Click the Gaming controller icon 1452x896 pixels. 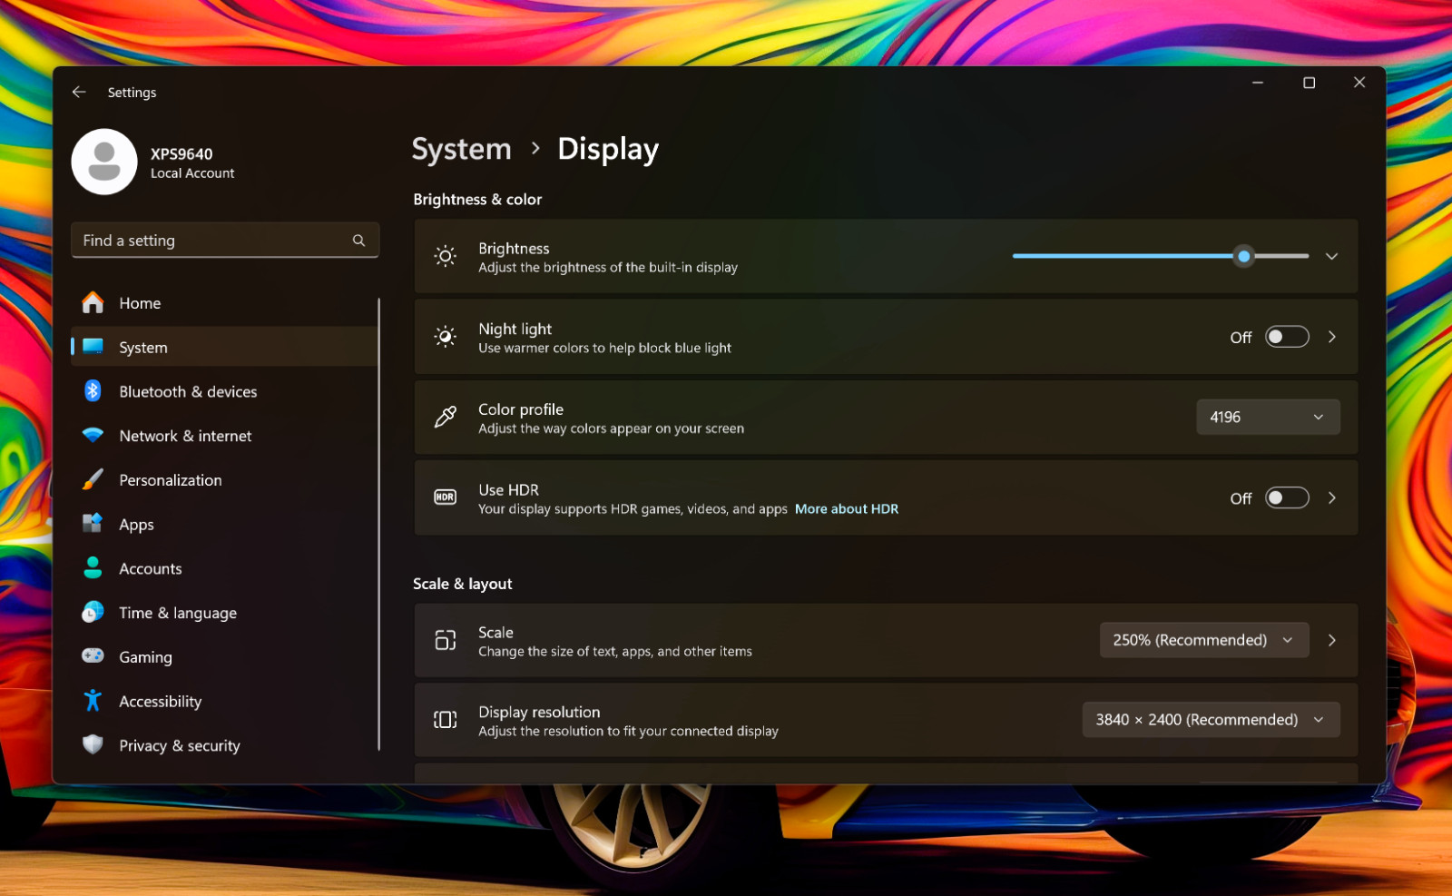(93, 655)
